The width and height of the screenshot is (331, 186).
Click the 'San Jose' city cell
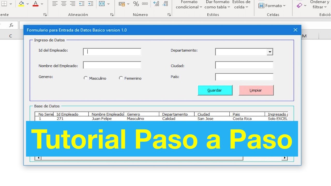pyautogui.click(x=205, y=119)
